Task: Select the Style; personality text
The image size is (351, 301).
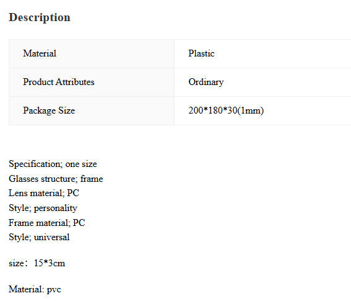Action: 43,208
